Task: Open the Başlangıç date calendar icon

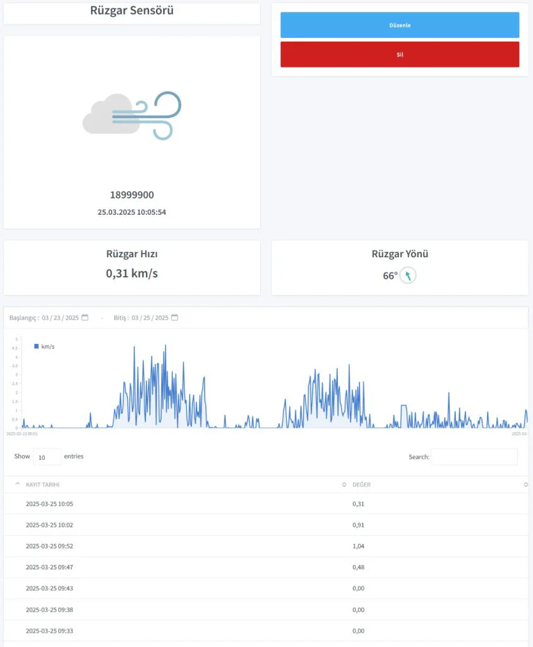Action: pos(85,317)
